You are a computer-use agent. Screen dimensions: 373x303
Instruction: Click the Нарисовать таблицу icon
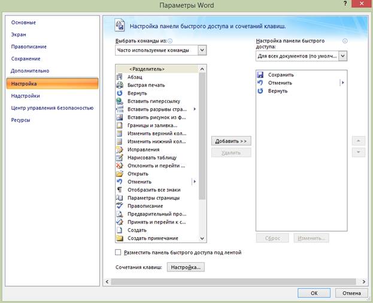pyautogui.click(x=119, y=157)
